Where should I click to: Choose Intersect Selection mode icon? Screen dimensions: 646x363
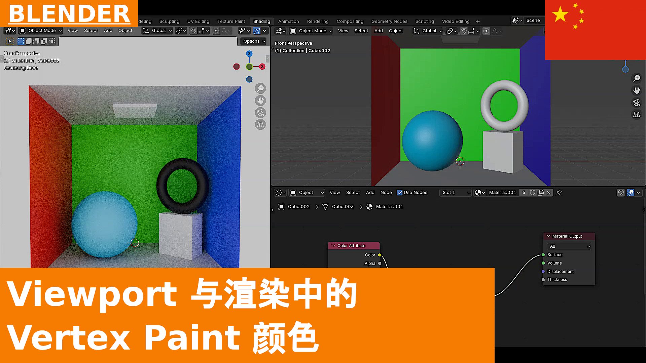click(52, 41)
